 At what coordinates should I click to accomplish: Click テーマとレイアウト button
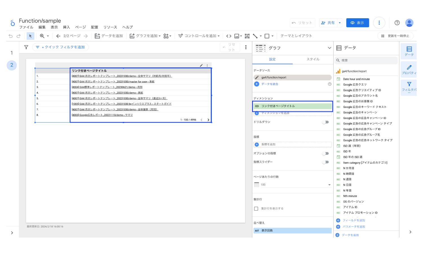296,36
